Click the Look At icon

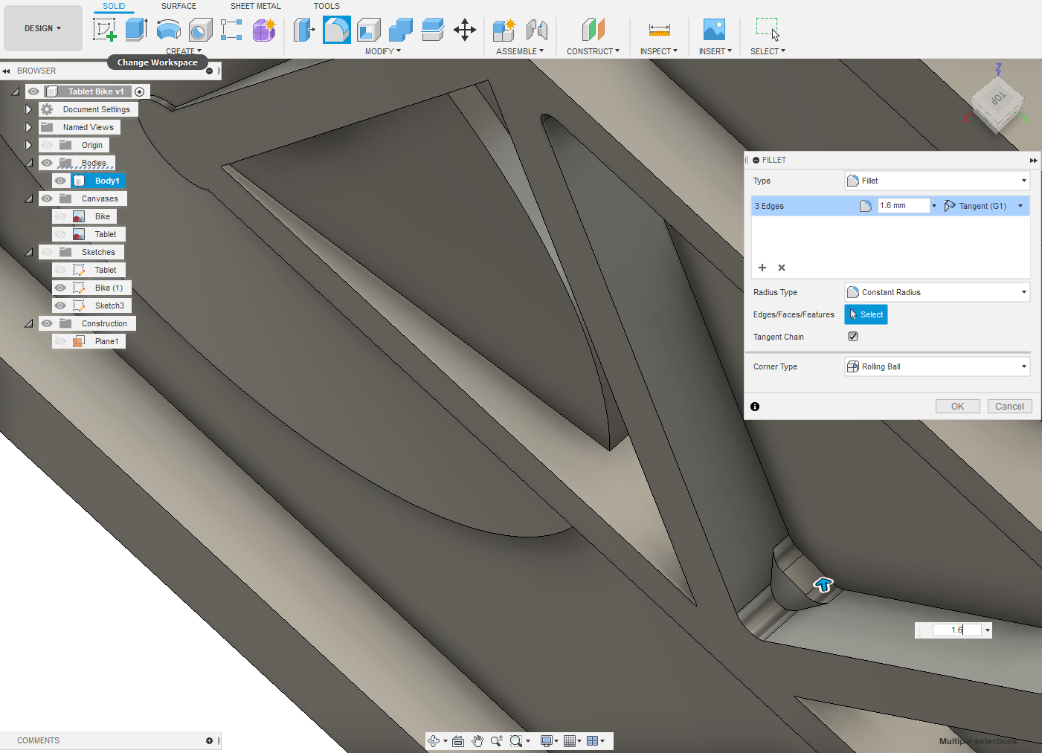click(x=458, y=740)
